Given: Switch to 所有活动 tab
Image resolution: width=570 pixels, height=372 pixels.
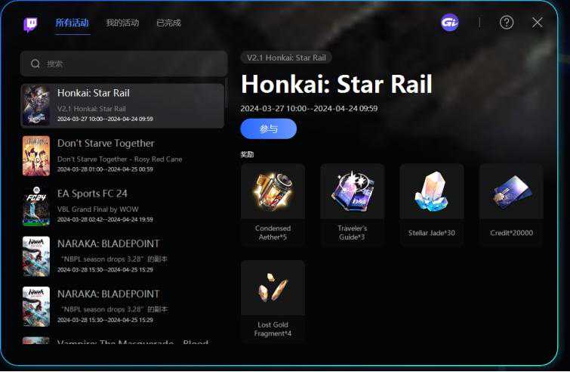Looking at the screenshot, I should (72, 23).
